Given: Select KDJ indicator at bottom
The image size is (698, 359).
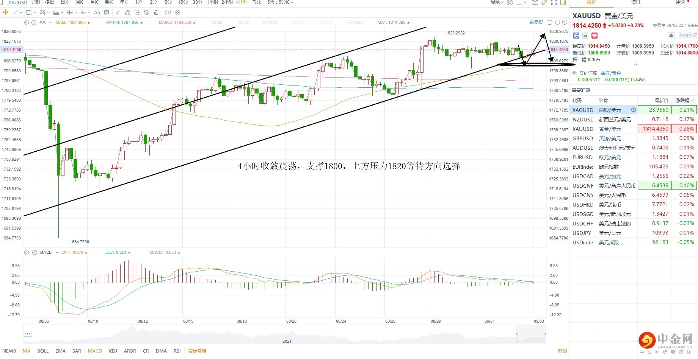Looking at the screenshot, I should pos(113,351).
